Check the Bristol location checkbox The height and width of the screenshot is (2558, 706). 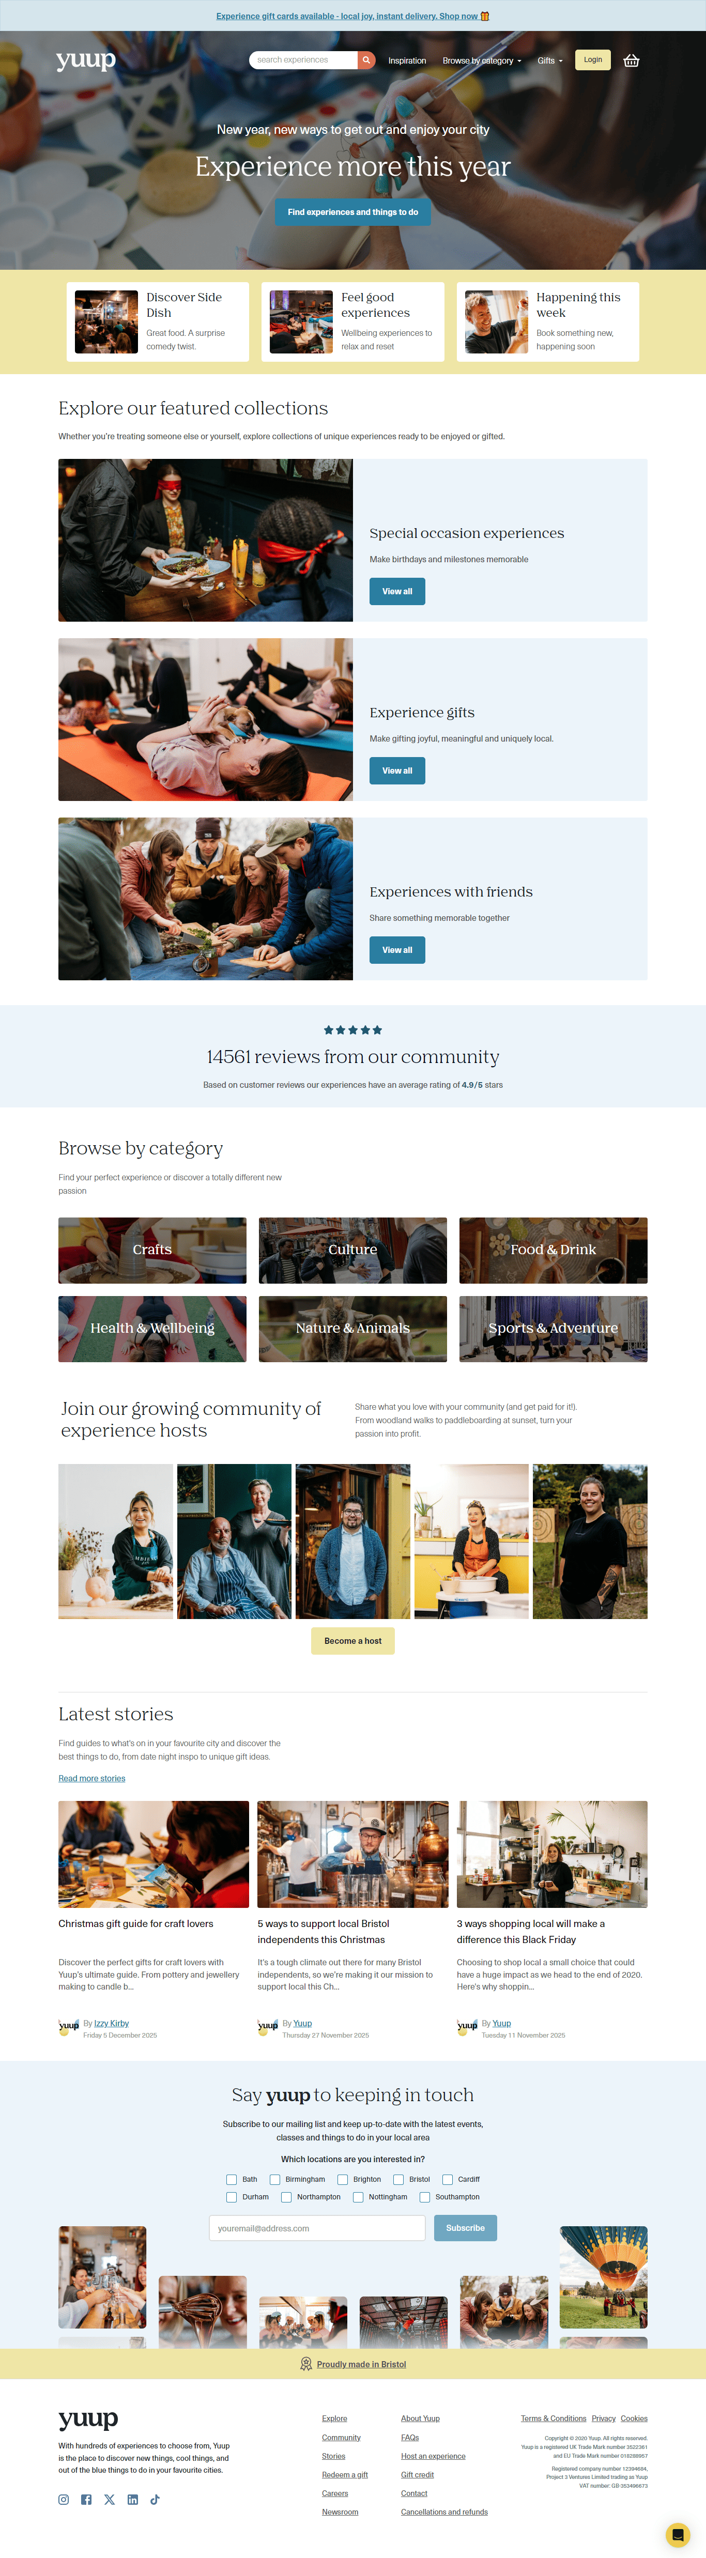coord(398,2180)
